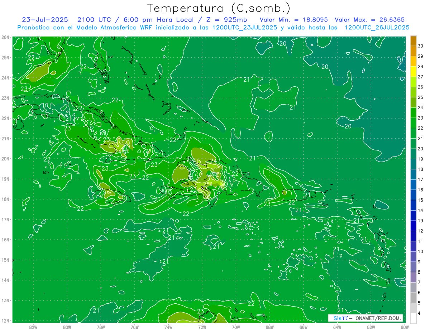Click the '26' label on the color scale

pos(421,87)
